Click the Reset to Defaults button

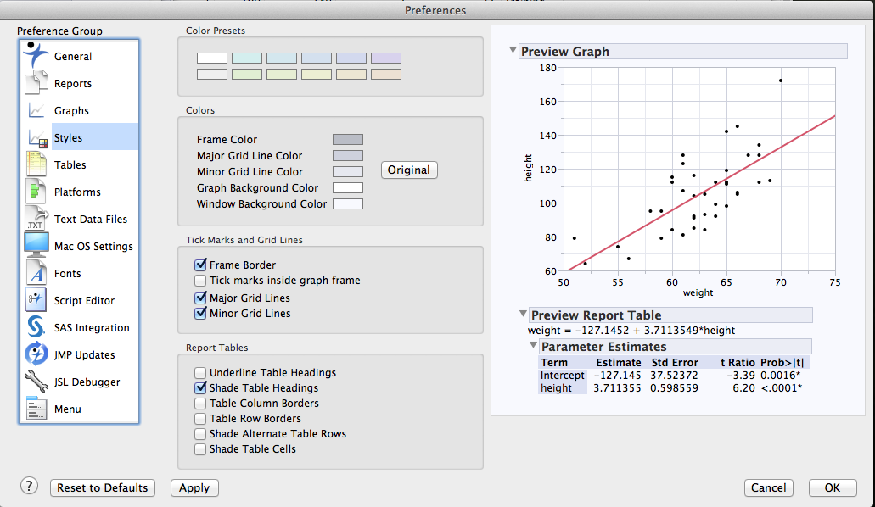coord(102,487)
